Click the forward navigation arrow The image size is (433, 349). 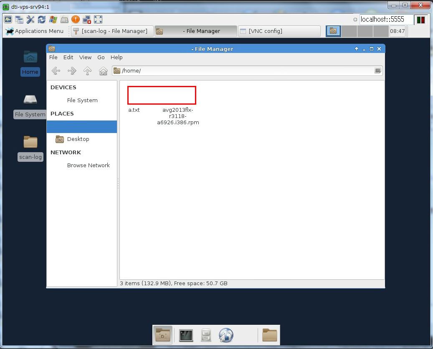tap(72, 71)
